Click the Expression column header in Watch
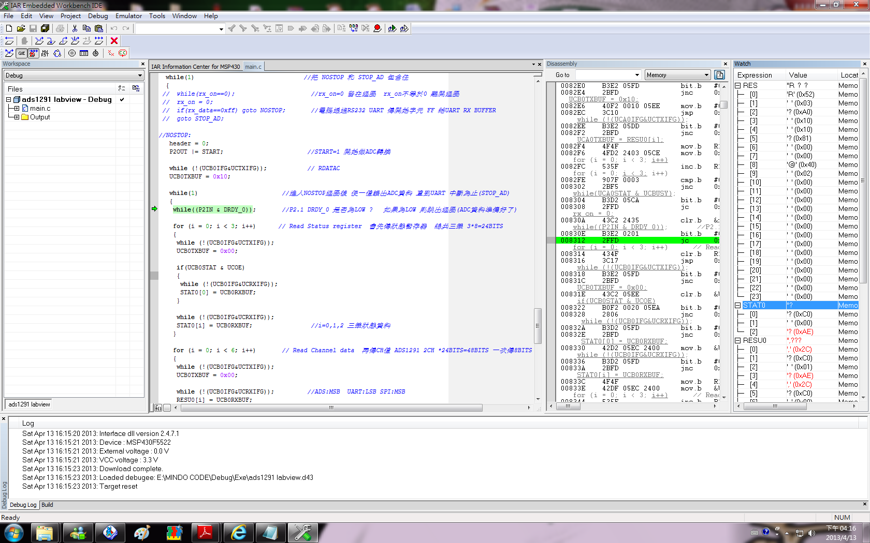The width and height of the screenshot is (870, 543). pyautogui.click(x=759, y=76)
